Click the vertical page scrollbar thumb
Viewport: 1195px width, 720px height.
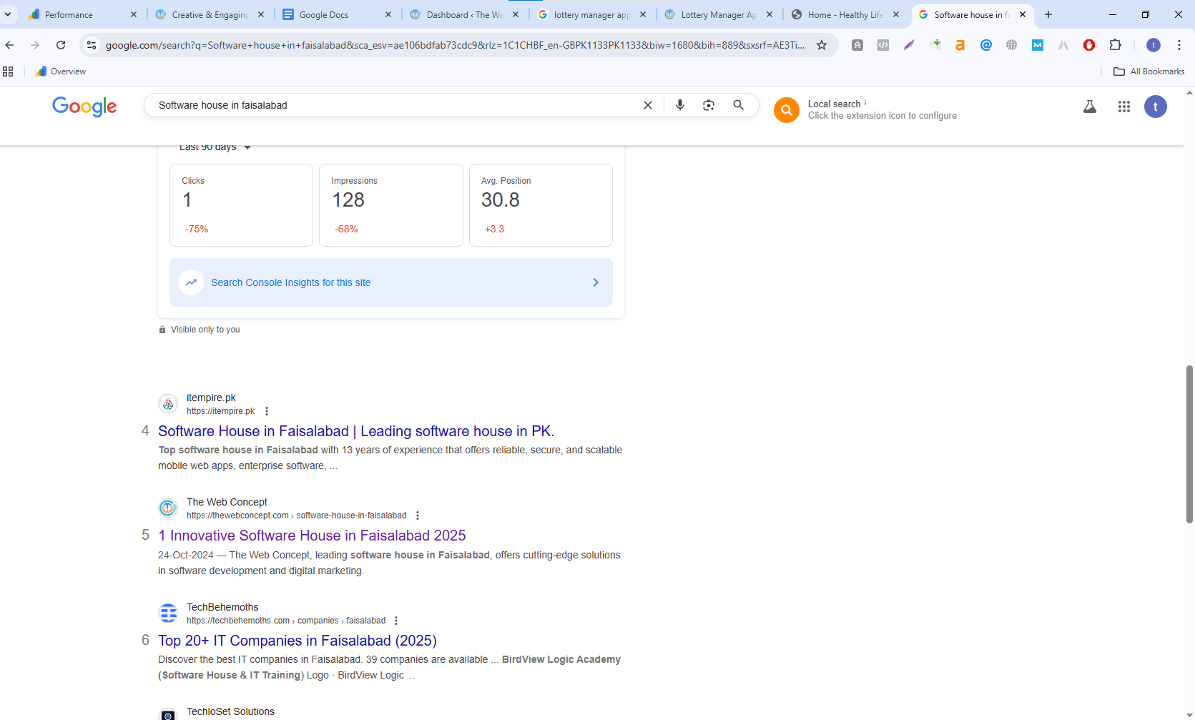point(1189,444)
